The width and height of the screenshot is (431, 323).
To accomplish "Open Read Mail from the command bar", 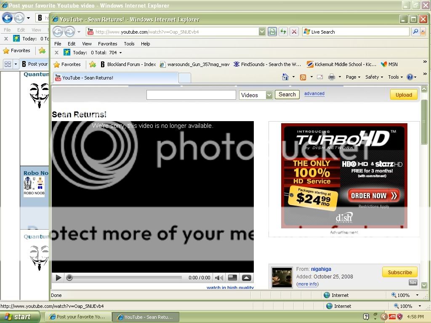I will (x=320, y=77).
